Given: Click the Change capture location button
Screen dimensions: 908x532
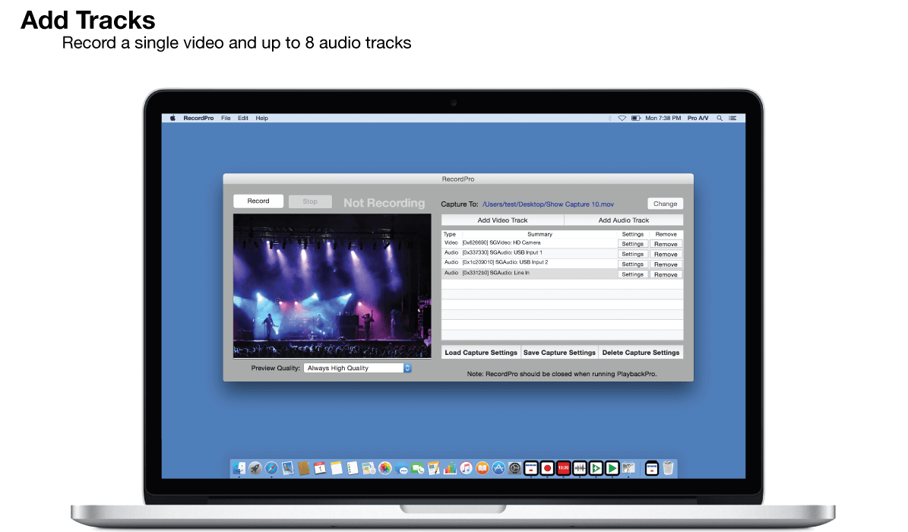Looking at the screenshot, I should [666, 204].
